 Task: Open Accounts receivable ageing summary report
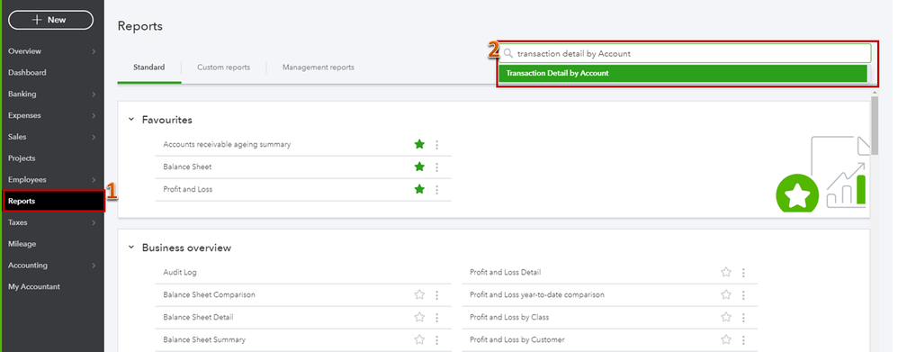click(227, 144)
